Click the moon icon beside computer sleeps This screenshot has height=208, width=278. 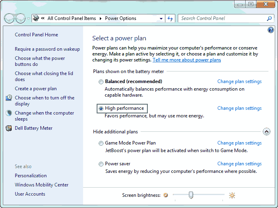pyautogui.click(x=9, y=113)
